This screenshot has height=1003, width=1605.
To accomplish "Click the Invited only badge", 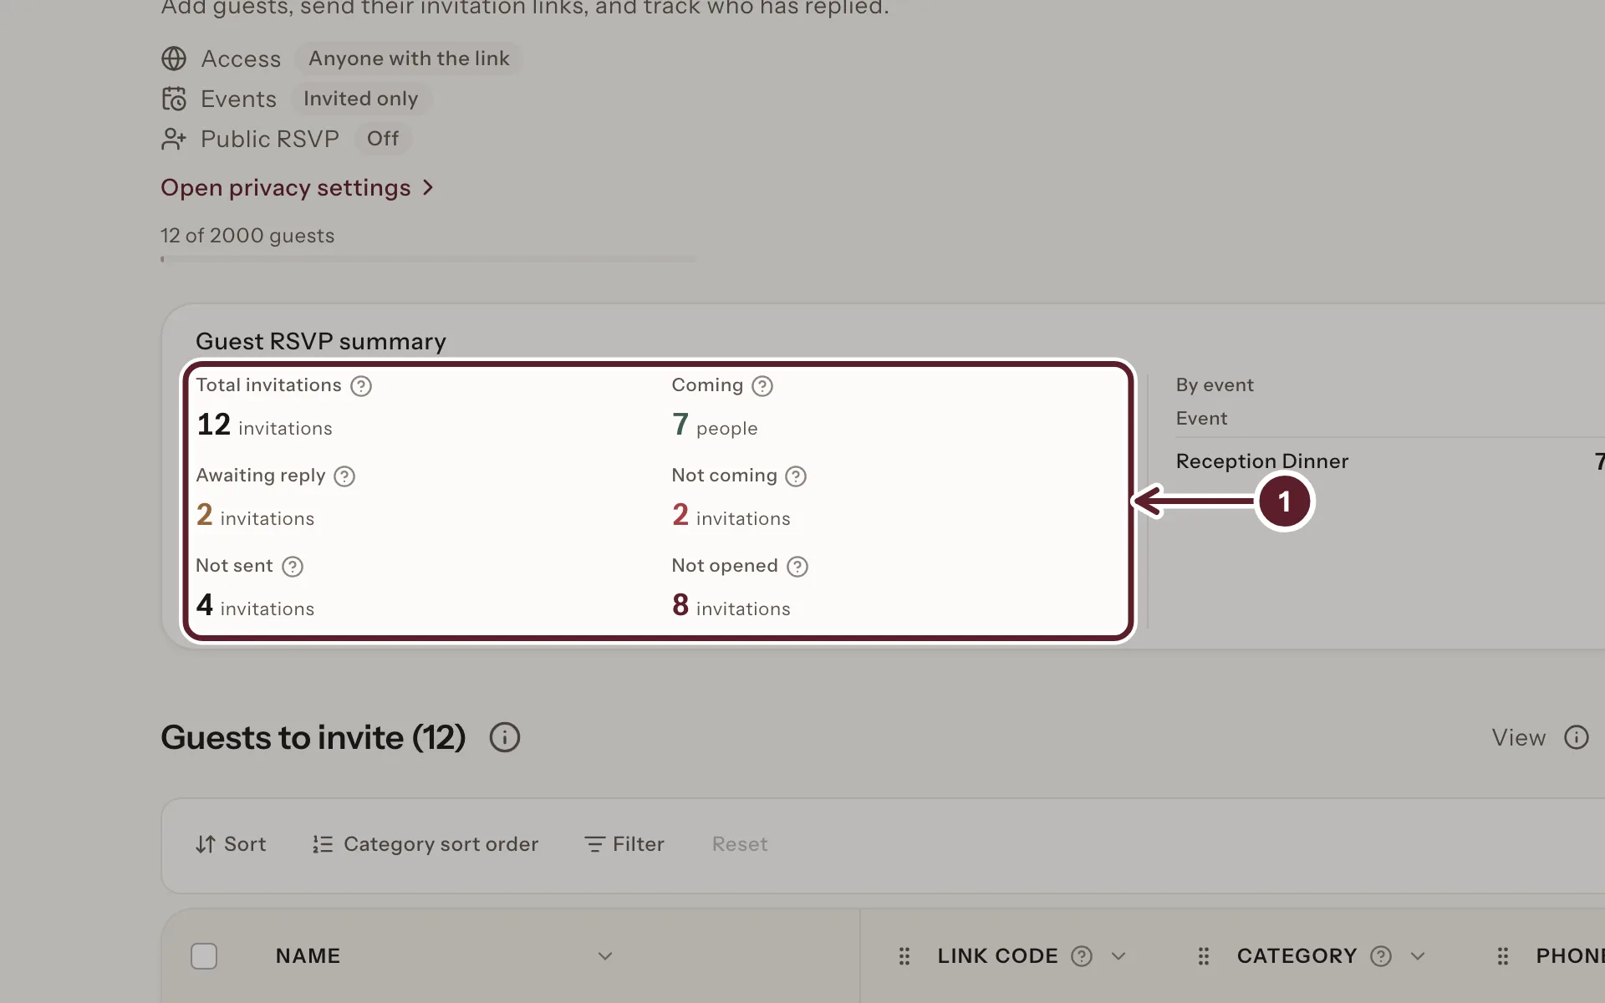I will pyautogui.click(x=360, y=99).
